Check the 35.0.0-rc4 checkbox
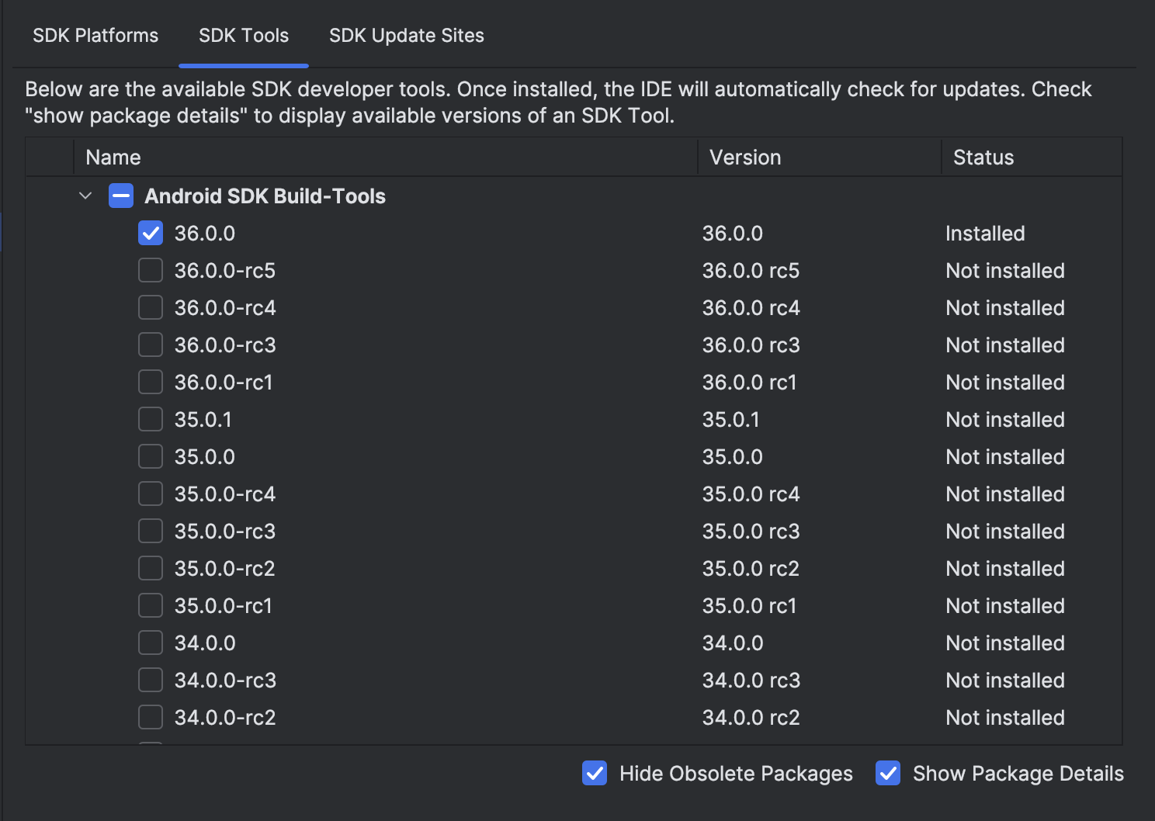The width and height of the screenshot is (1155, 821). pyautogui.click(x=151, y=494)
